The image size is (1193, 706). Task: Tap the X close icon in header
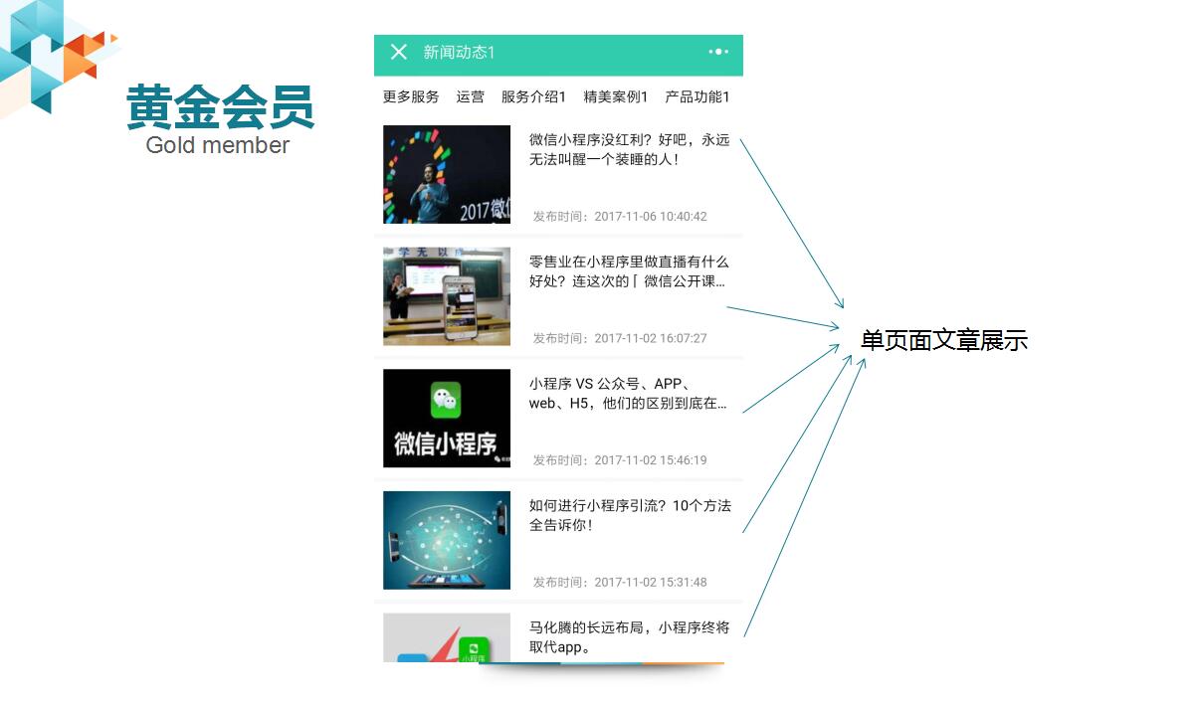(399, 52)
